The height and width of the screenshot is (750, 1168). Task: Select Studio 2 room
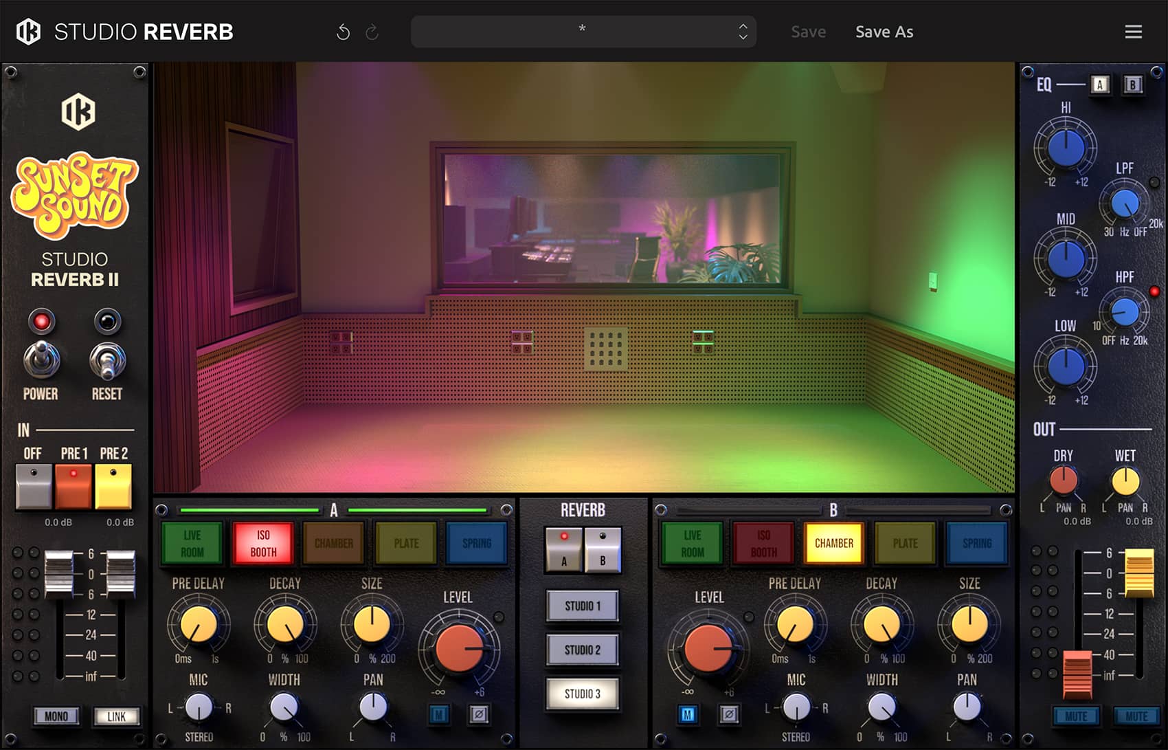tap(582, 650)
